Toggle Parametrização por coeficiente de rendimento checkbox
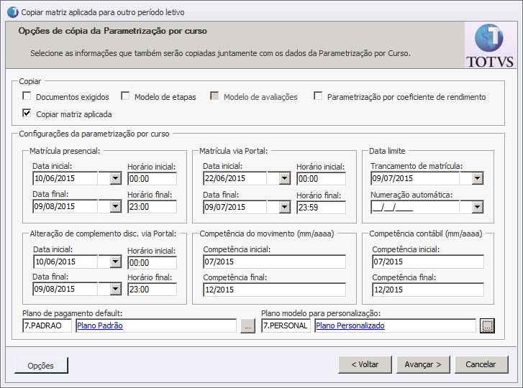Screen dimensions: 523x388 [318, 96]
